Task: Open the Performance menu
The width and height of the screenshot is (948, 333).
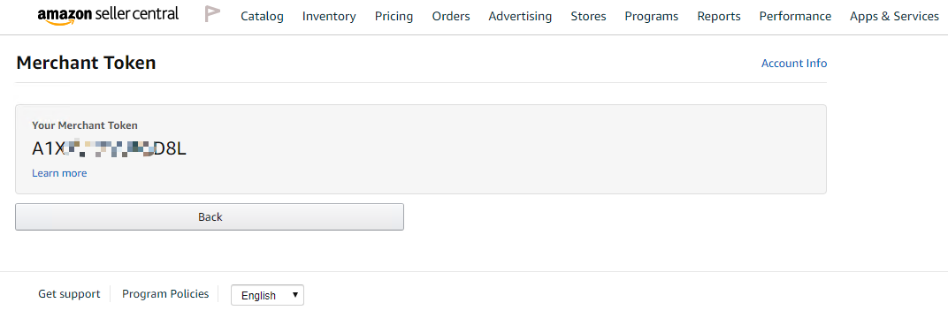Action: click(795, 16)
